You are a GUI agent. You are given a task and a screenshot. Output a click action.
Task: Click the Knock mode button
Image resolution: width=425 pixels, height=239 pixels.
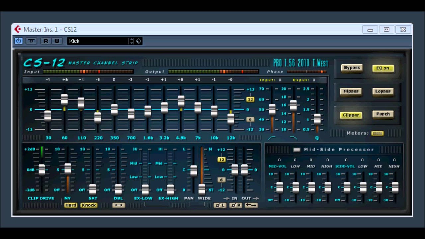[89, 205]
